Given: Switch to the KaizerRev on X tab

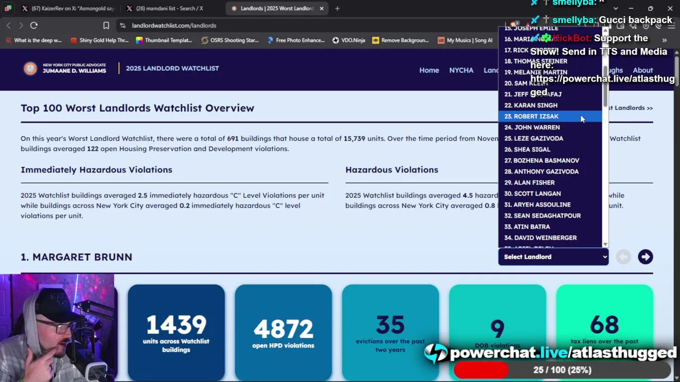Looking at the screenshot, I should [x=68, y=8].
